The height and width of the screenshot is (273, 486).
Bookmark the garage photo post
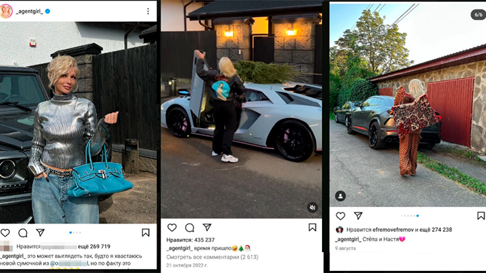point(481,216)
